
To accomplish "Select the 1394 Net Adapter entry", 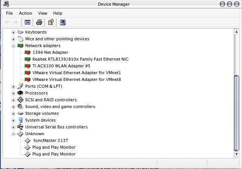I will [50, 52].
